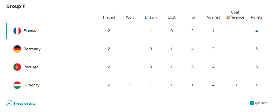This screenshot has width=273, height=112.
Task: Expand the Group details link
Action: coord(24,103)
